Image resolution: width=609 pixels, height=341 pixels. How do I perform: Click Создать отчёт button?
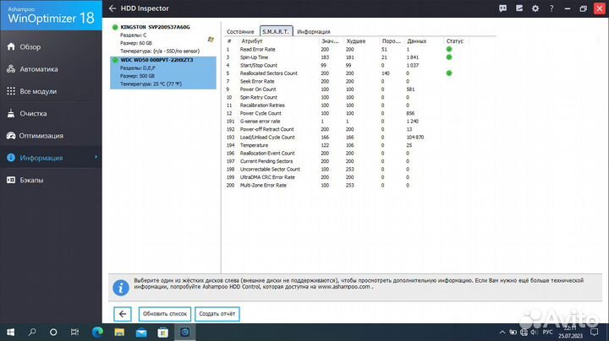coord(217,314)
